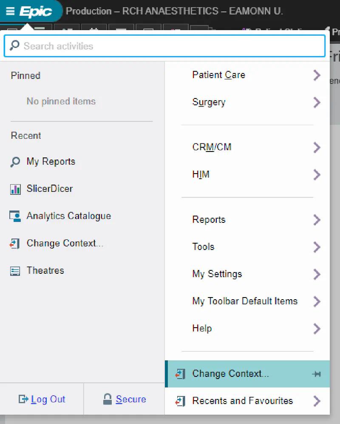Click the Log Out door icon

[23, 399]
